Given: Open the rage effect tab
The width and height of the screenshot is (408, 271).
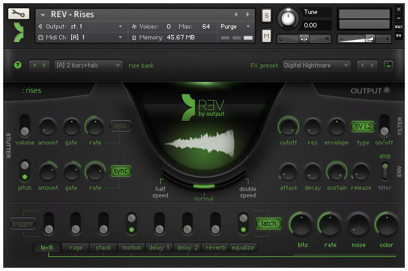Looking at the screenshot, I should [76, 247].
